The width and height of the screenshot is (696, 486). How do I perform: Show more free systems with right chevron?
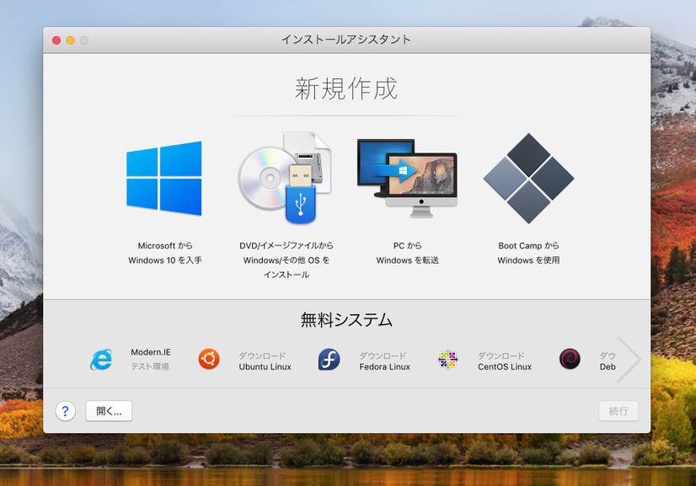[629, 359]
